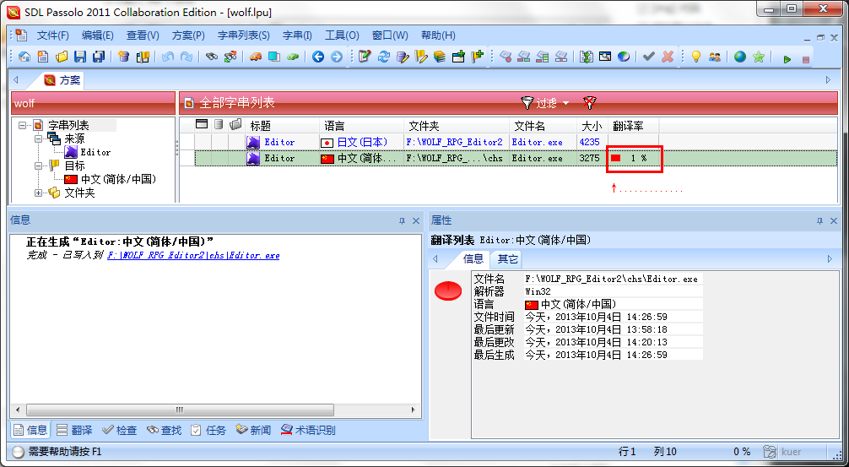Click the Save All double-floppy icon

pyautogui.click(x=99, y=57)
